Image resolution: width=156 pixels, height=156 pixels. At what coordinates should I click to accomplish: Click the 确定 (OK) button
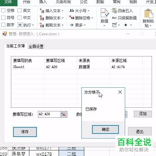pos(105,129)
